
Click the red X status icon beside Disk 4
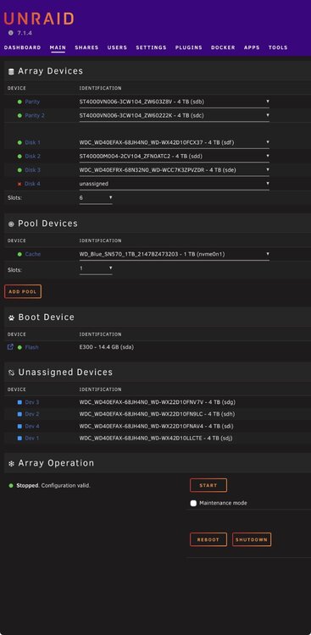click(19, 184)
